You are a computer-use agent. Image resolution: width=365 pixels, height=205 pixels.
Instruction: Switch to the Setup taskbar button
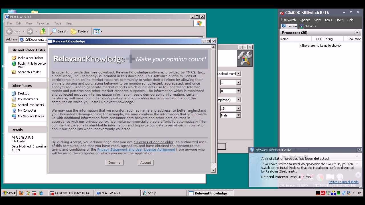tap(164, 193)
